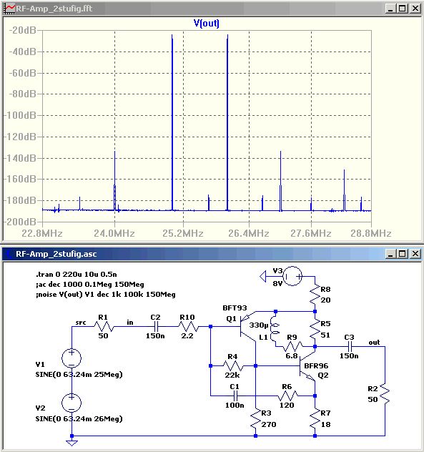Click the -100dB vertical axis label
Image resolution: width=424 pixels, height=452 pixels.
click(x=20, y=115)
